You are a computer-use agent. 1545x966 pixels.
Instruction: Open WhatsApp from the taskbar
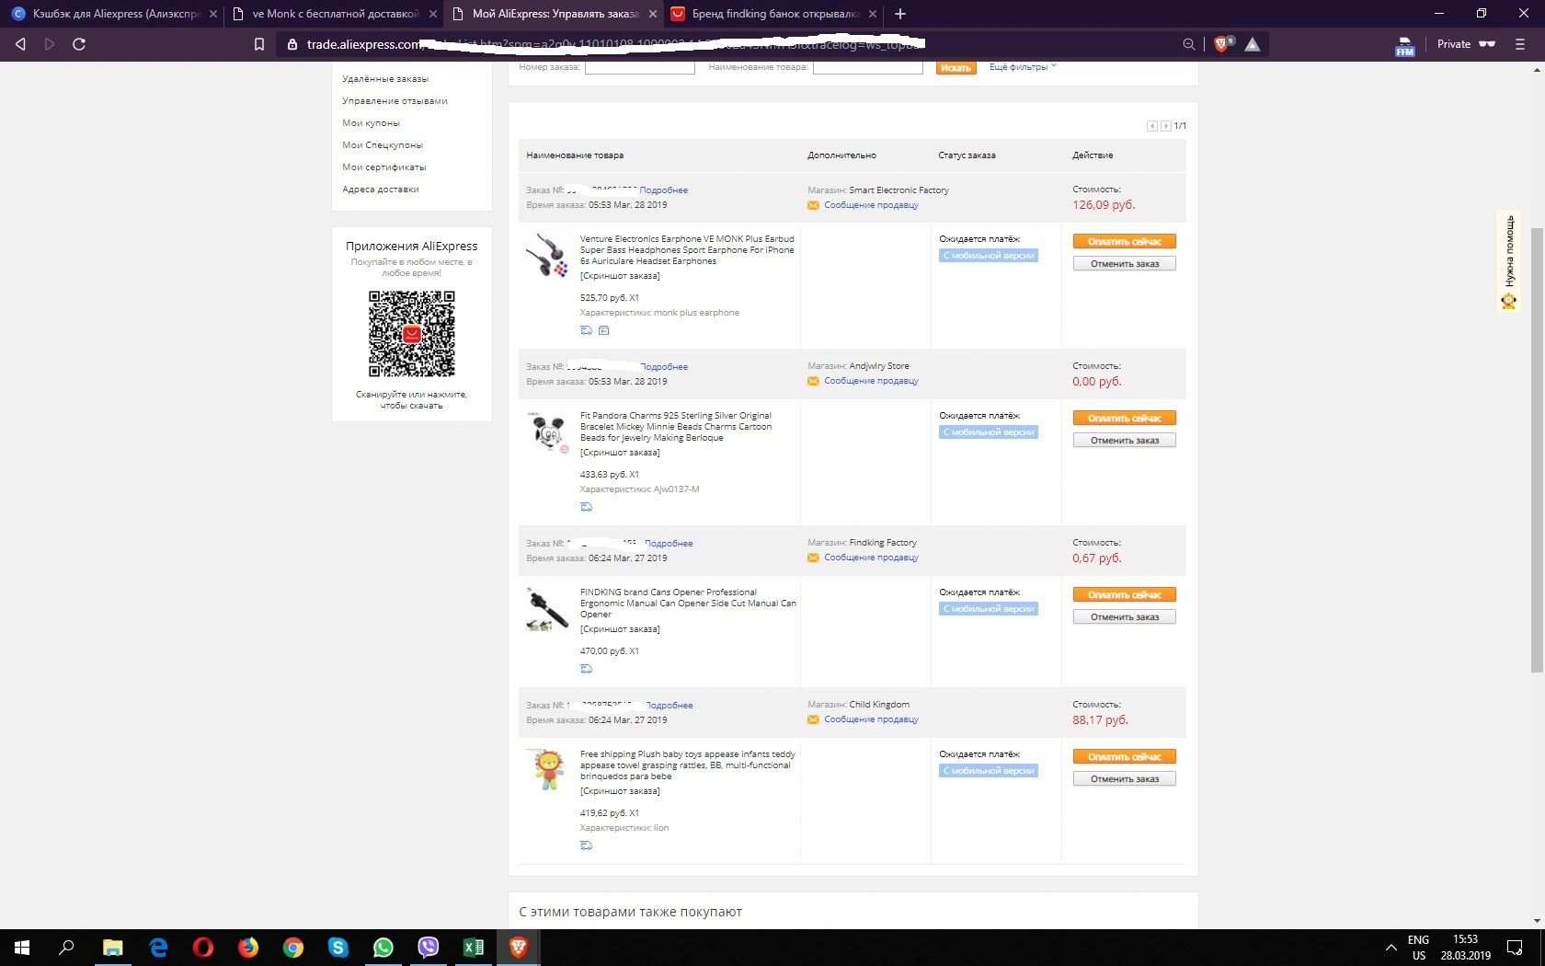(383, 948)
